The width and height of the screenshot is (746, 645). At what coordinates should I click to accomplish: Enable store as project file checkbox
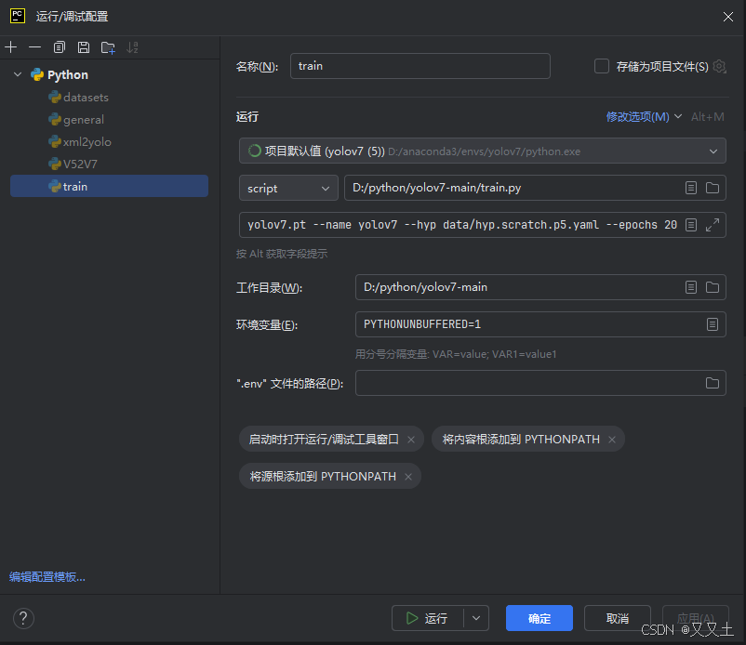602,66
